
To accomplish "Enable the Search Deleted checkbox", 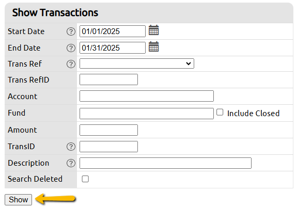I will click(x=85, y=179).
